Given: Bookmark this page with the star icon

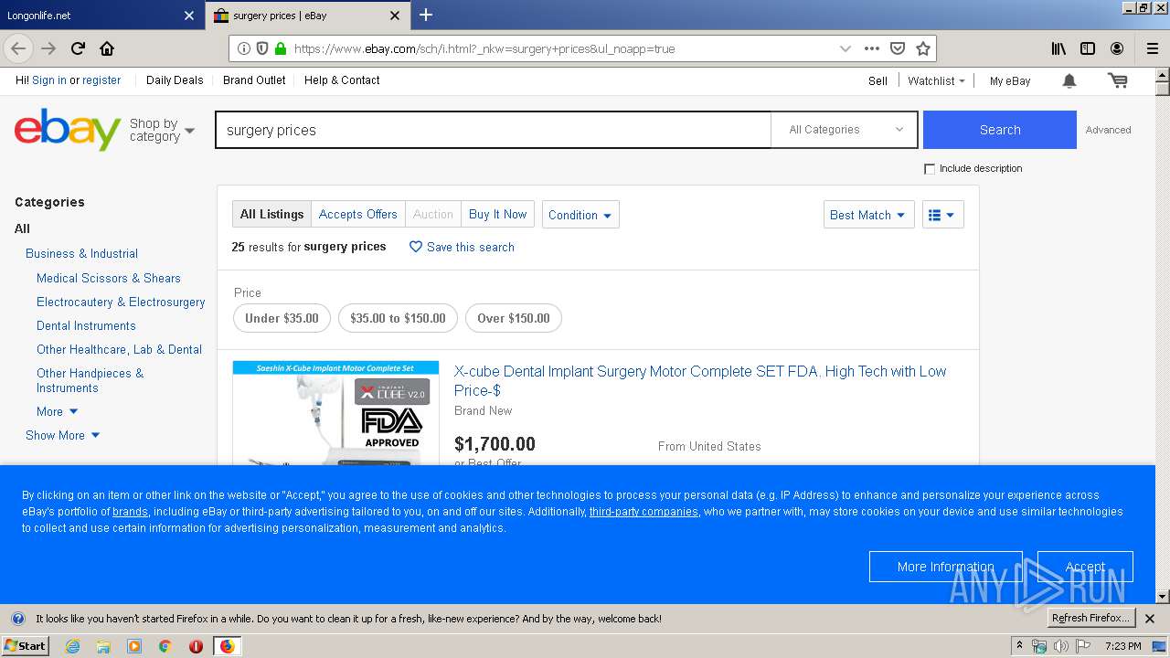Looking at the screenshot, I should coord(923,48).
